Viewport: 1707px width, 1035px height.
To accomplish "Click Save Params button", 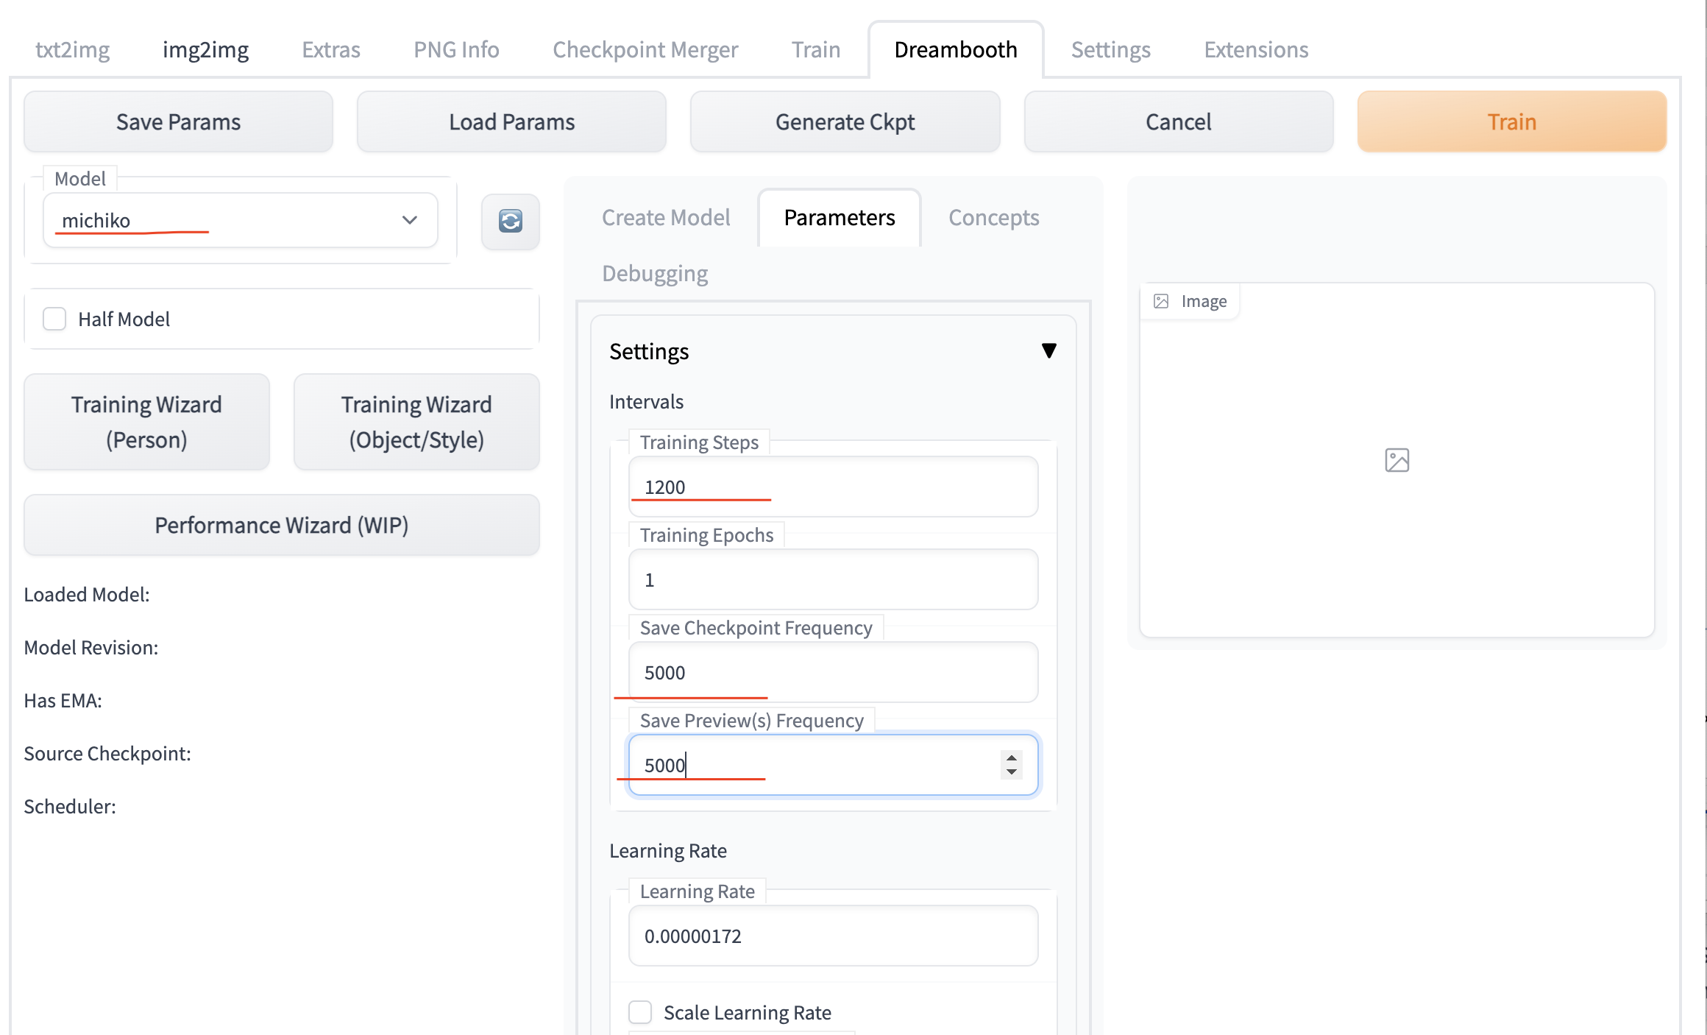I will tap(178, 121).
